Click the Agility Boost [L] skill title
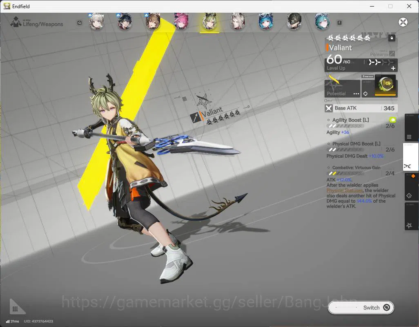 tap(350, 120)
